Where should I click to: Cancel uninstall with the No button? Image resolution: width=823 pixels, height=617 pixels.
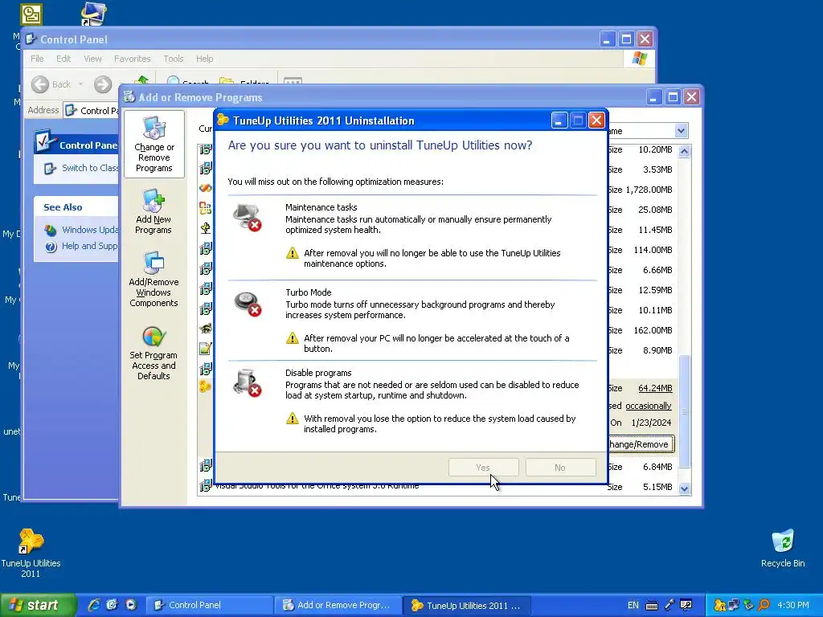coord(560,468)
